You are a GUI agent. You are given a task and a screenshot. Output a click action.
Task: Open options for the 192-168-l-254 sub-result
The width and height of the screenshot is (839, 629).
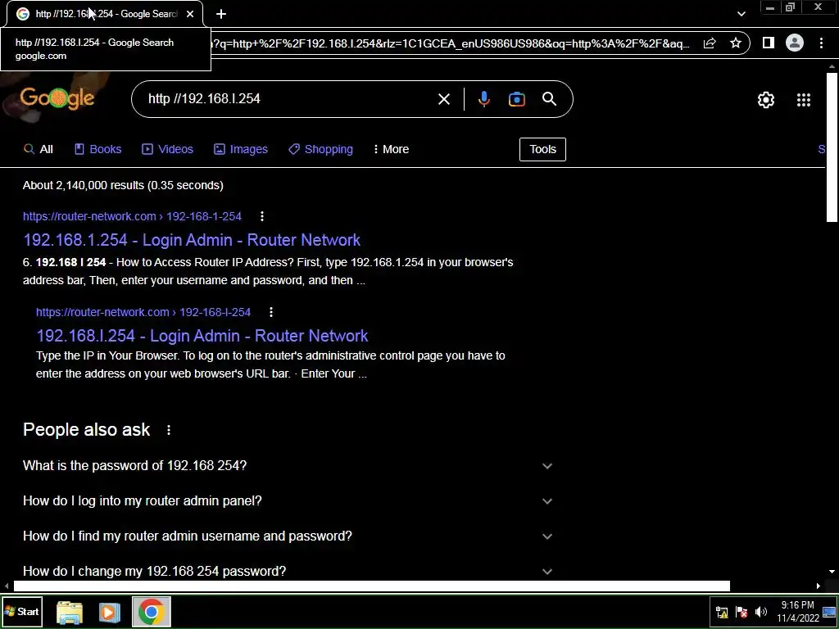point(270,312)
